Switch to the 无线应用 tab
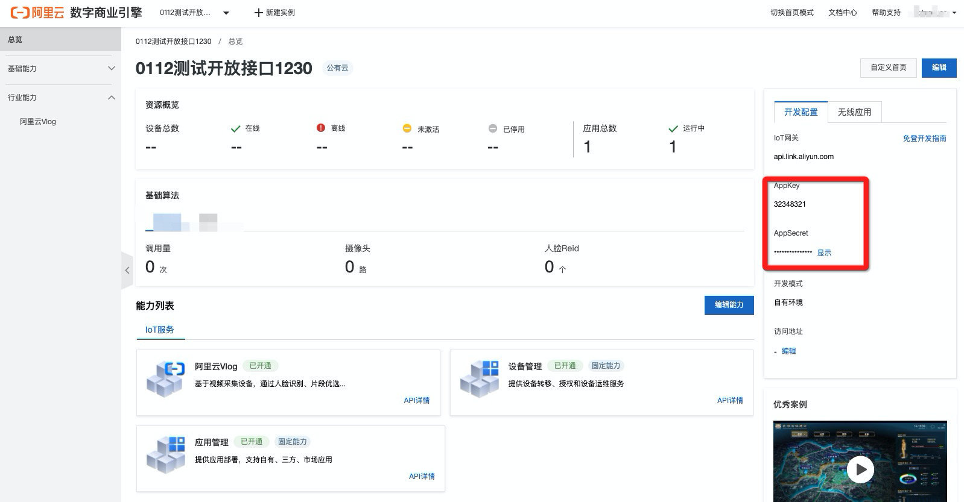 [854, 112]
